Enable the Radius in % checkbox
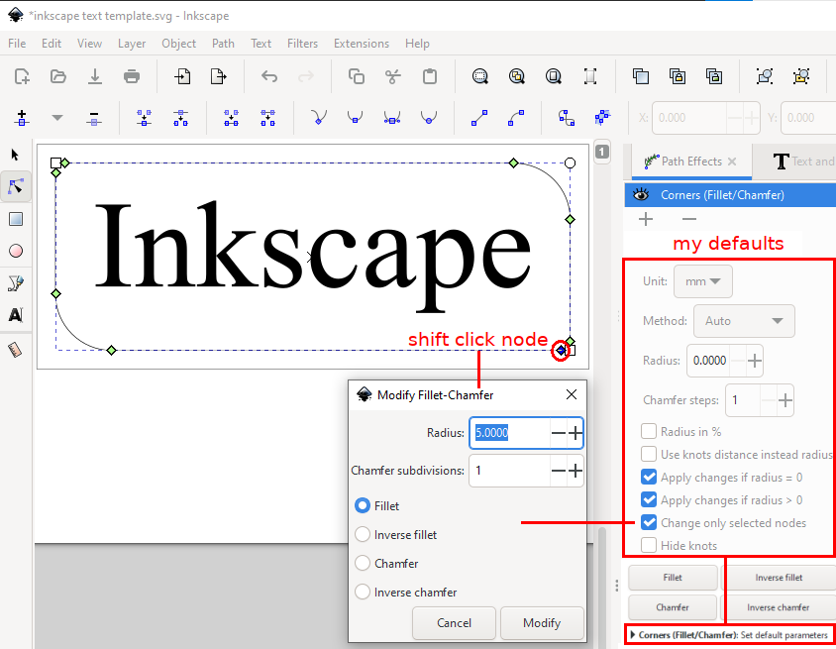 (x=649, y=431)
